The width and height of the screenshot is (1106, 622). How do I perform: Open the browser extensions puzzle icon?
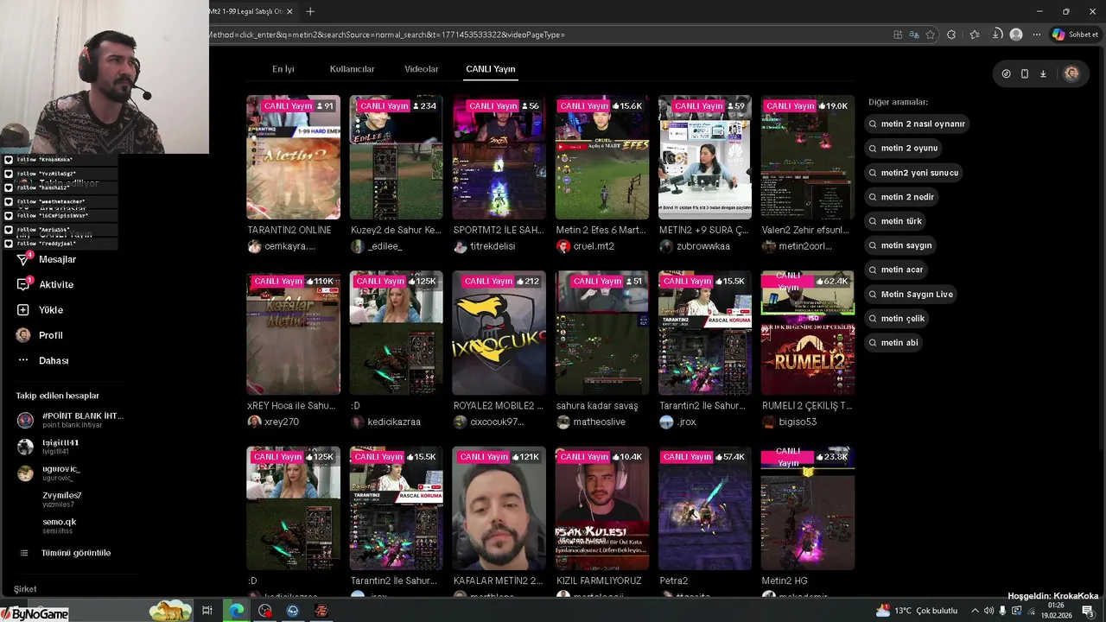tap(951, 35)
